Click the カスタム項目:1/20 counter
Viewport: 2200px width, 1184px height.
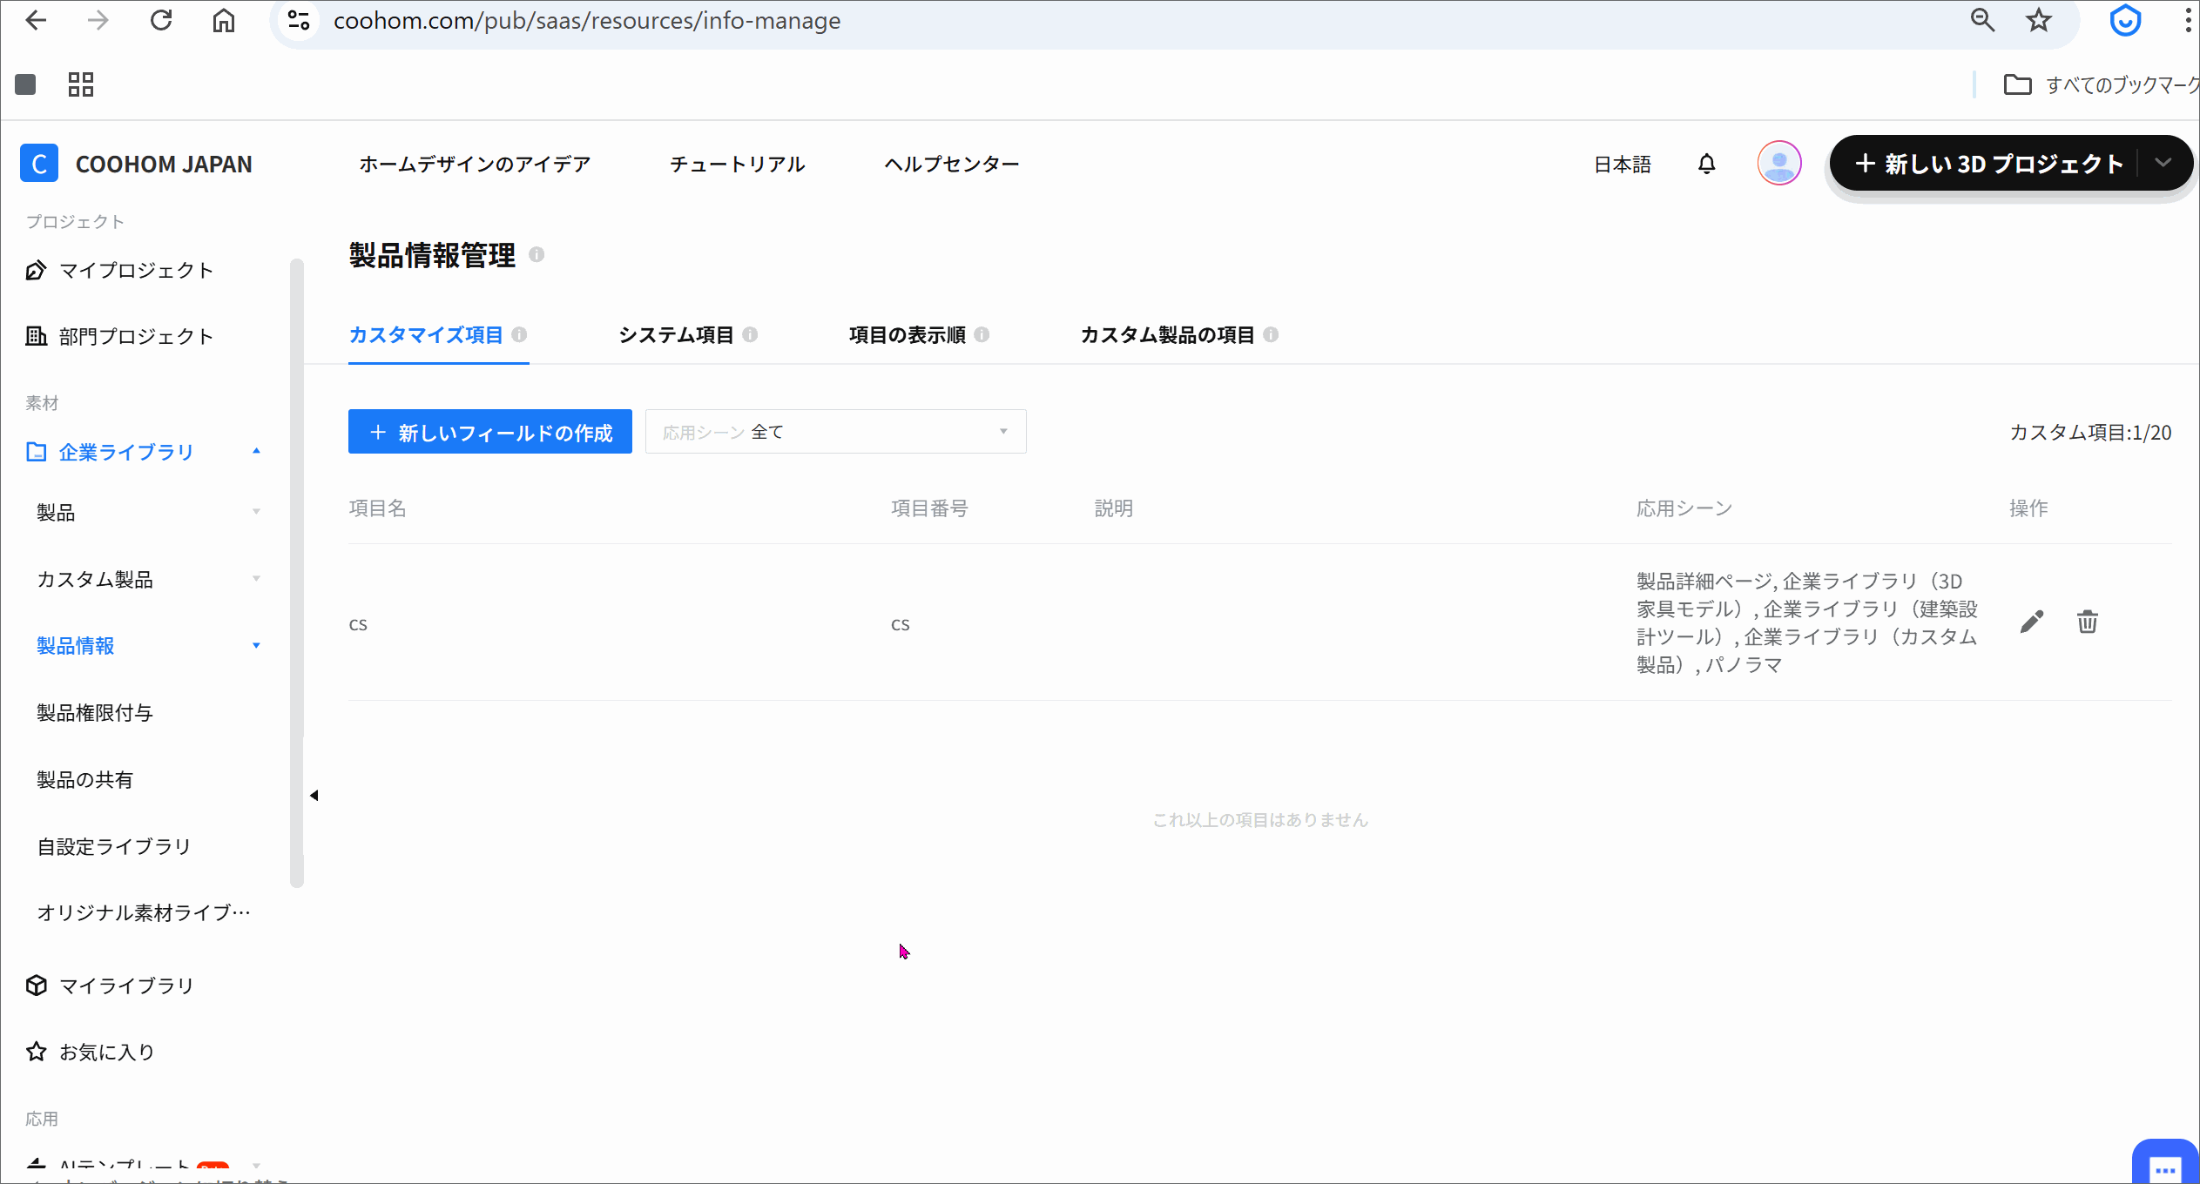pos(2090,433)
